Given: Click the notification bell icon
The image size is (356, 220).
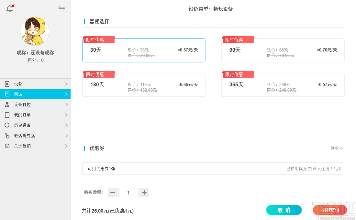Looking at the screenshot, I should coord(10,9).
